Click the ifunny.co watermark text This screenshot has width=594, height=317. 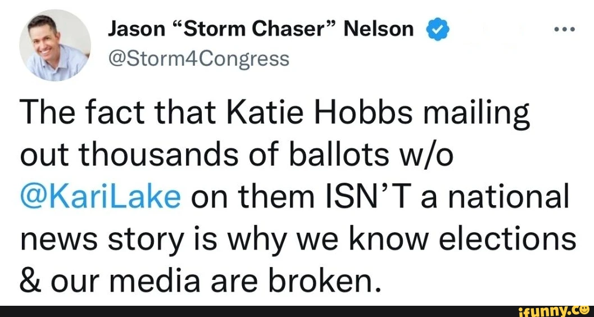[x=553, y=311]
